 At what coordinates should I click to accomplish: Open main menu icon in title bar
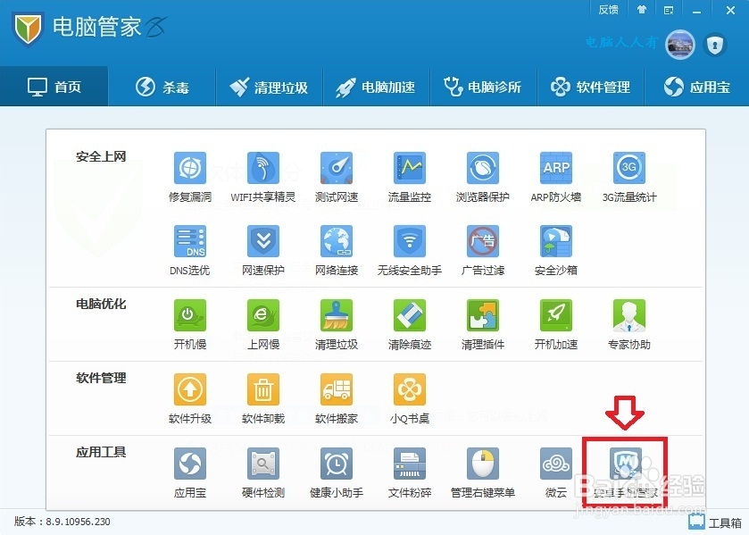tap(669, 10)
